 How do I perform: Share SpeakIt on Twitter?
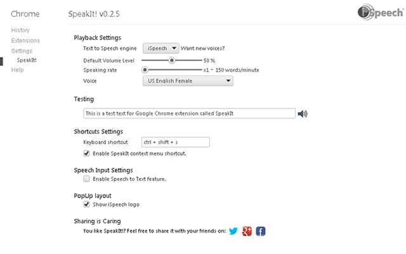pyautogui.click(x=233, y=231)
